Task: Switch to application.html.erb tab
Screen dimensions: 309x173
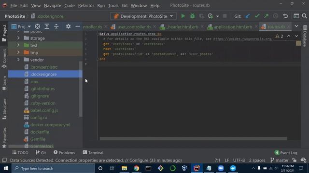Action: tap(233, 27)
